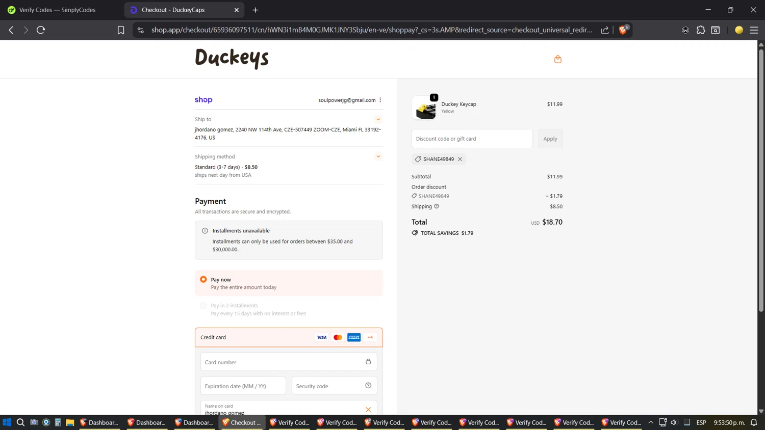Open browser extensions puzzle icon

(701, 30)
